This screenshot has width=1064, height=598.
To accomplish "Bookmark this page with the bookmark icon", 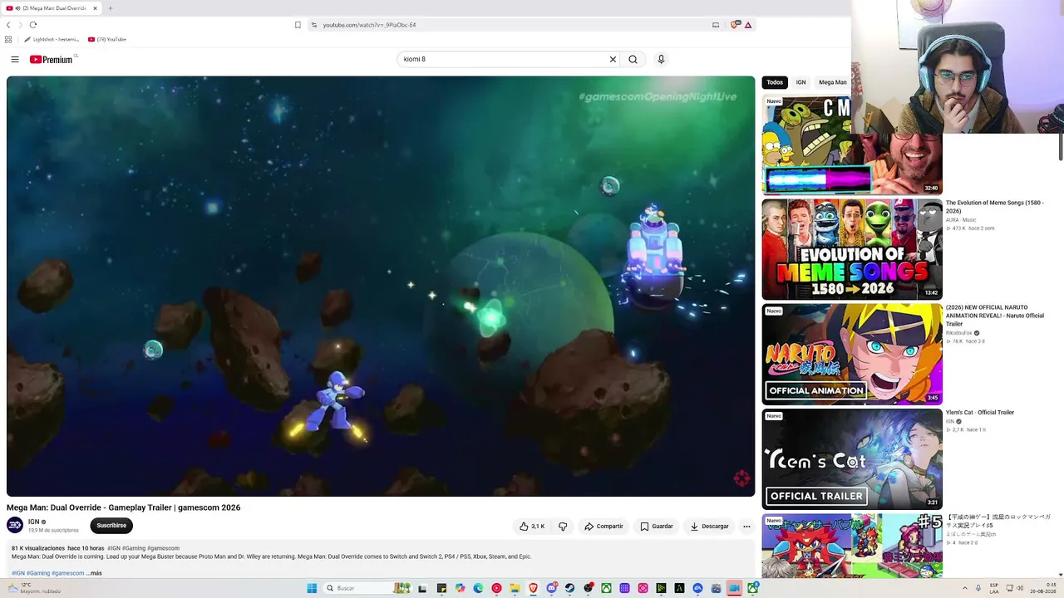I will click(x=298, y=25).
